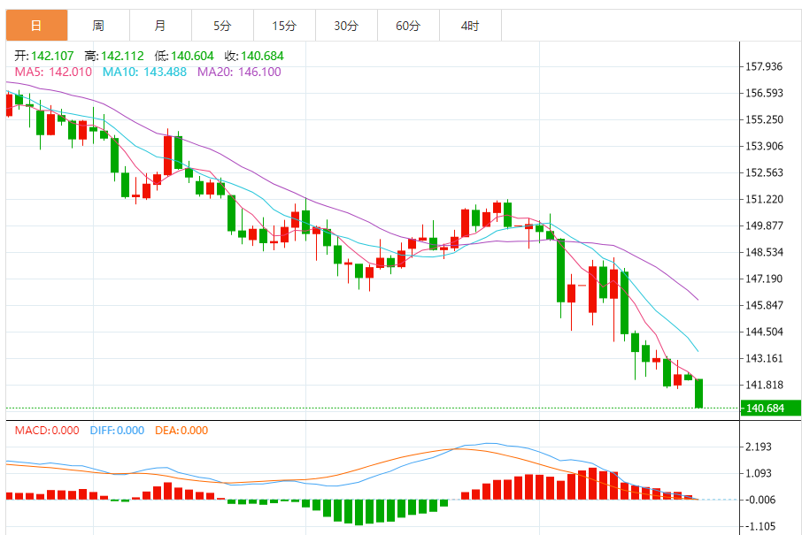The width and height of the screenshot is (802, 535).
Task: Switch to the 月 monthly tab
Action: click(160, 26)
